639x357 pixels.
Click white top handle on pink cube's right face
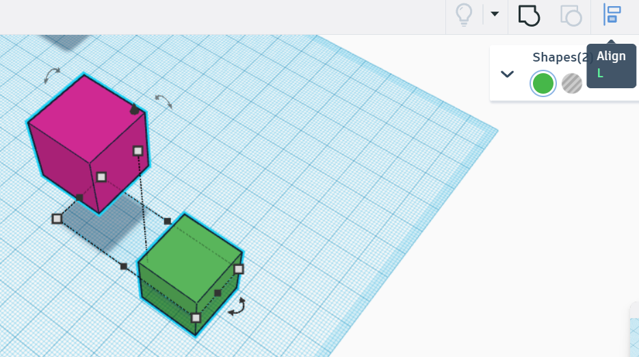[x=138, y=151]
